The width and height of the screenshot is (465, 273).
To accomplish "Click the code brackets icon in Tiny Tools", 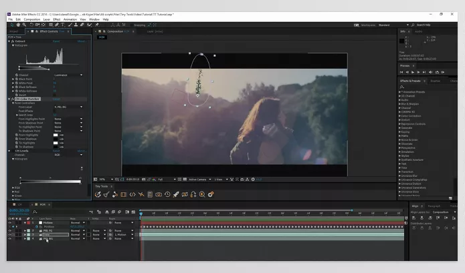I will pos(132,194).
